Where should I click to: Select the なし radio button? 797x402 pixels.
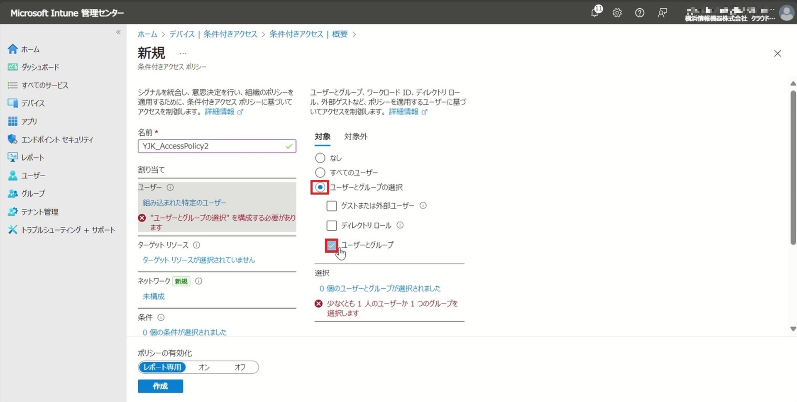(320, 158)
